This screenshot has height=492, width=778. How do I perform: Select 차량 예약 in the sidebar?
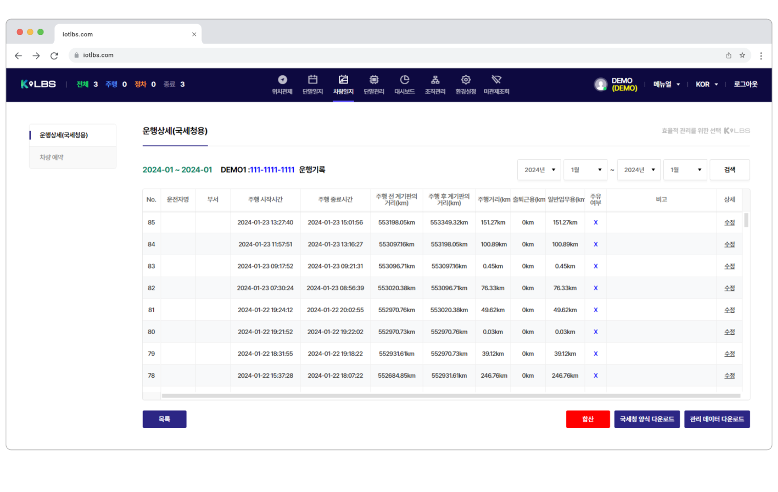52,157
